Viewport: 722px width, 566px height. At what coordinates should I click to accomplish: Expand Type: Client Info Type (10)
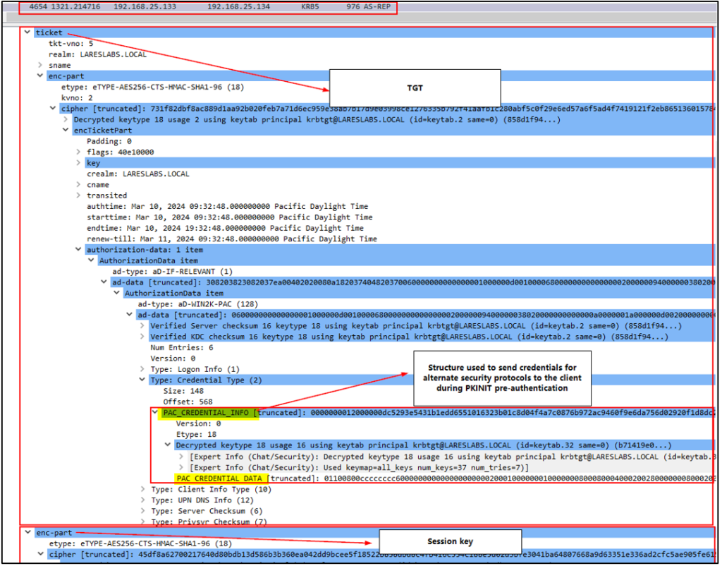[142, 489]
